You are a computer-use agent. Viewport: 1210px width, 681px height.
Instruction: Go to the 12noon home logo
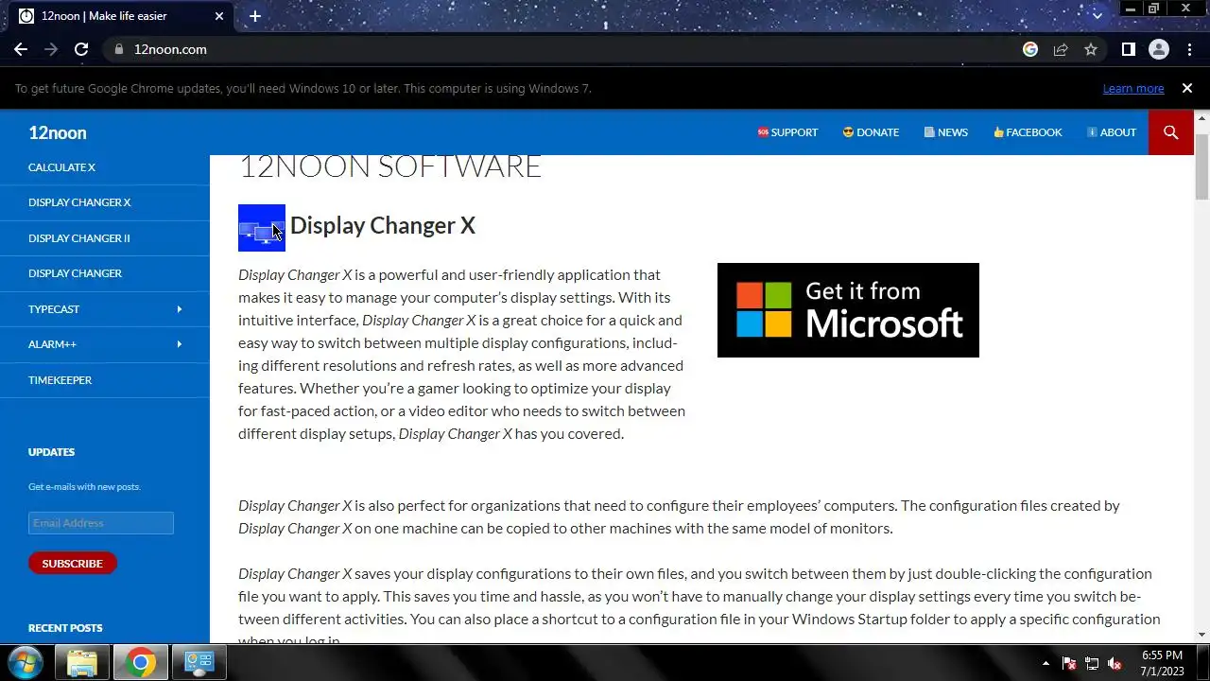click(x=58, y=132)
